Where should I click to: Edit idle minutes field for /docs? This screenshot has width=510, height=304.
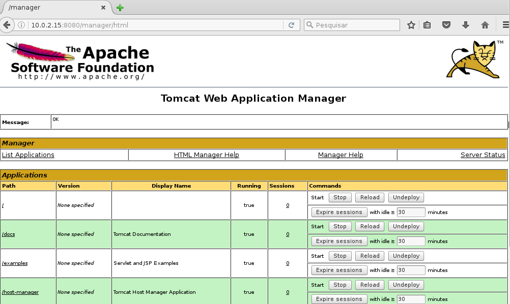[411, 241]
